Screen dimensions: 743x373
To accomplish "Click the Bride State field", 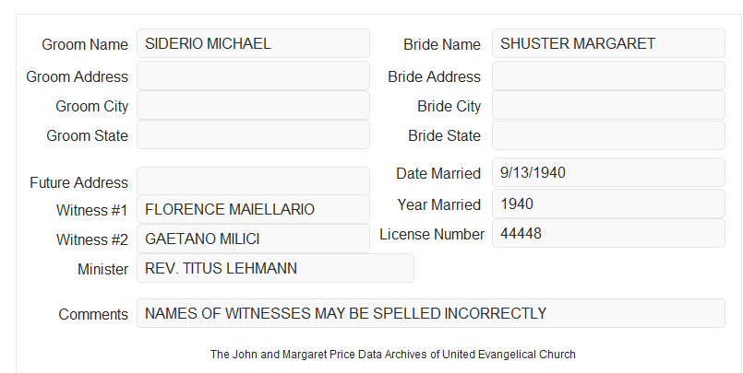I will point(608,135).
